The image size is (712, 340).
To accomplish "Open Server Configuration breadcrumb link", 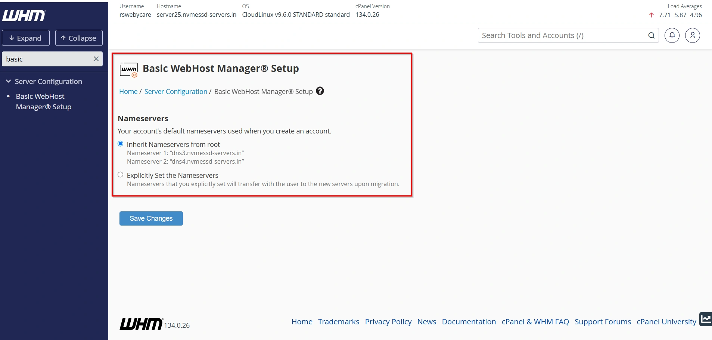I will 176,91.
